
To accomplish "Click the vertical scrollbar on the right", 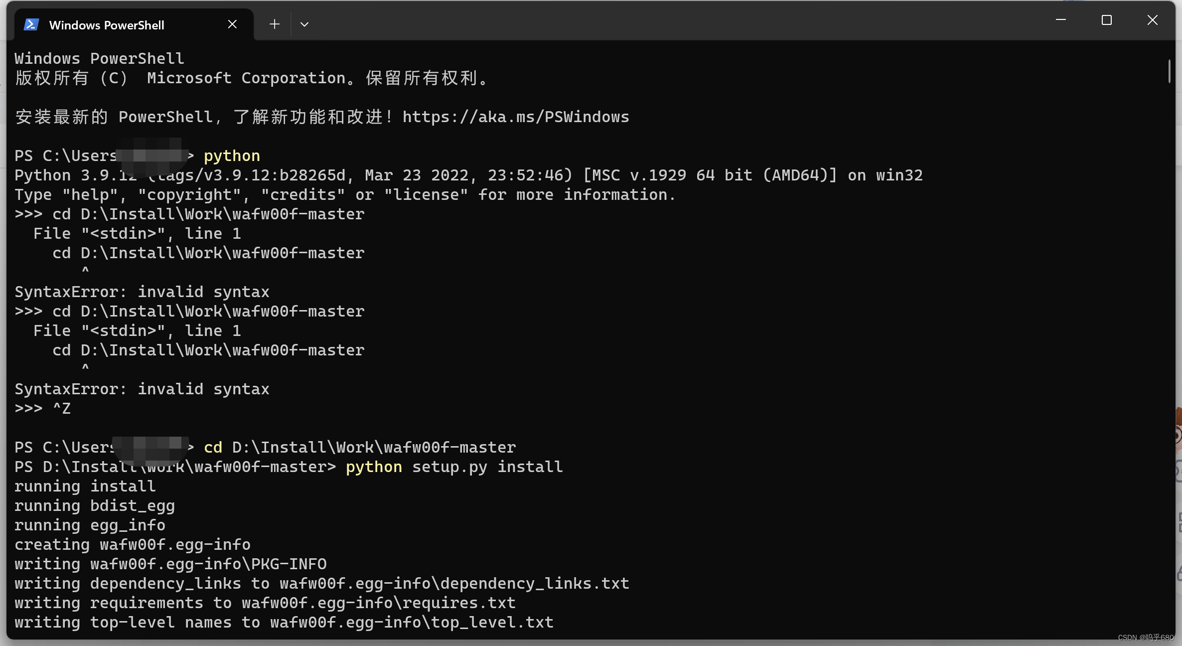I will (x=1170, y=71).
